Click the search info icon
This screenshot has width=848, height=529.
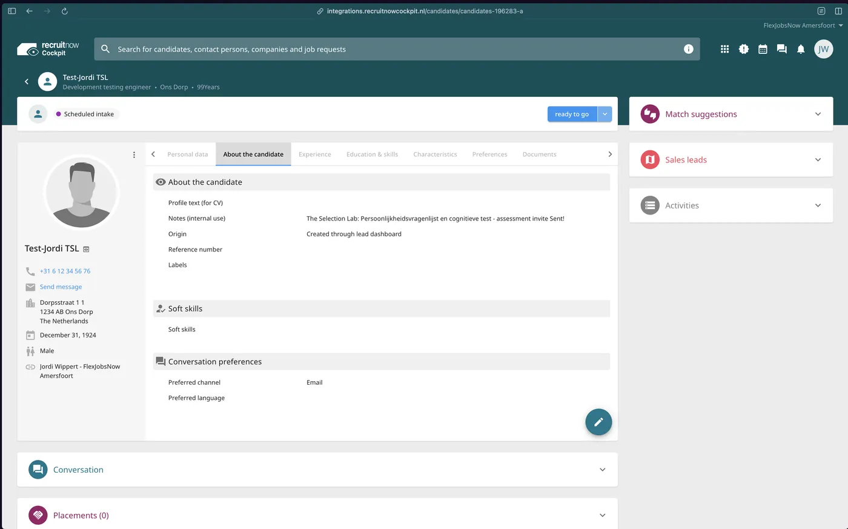click(689, 49)
